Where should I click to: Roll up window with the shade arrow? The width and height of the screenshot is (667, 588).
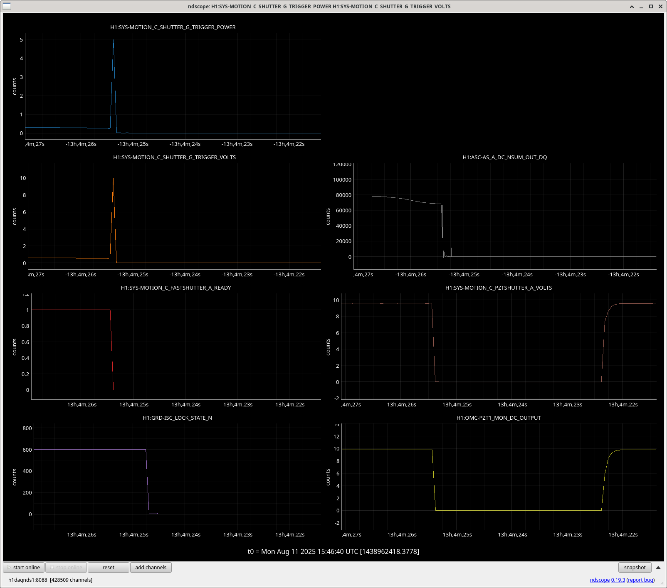pyautogui.click(x=632, y=6)
